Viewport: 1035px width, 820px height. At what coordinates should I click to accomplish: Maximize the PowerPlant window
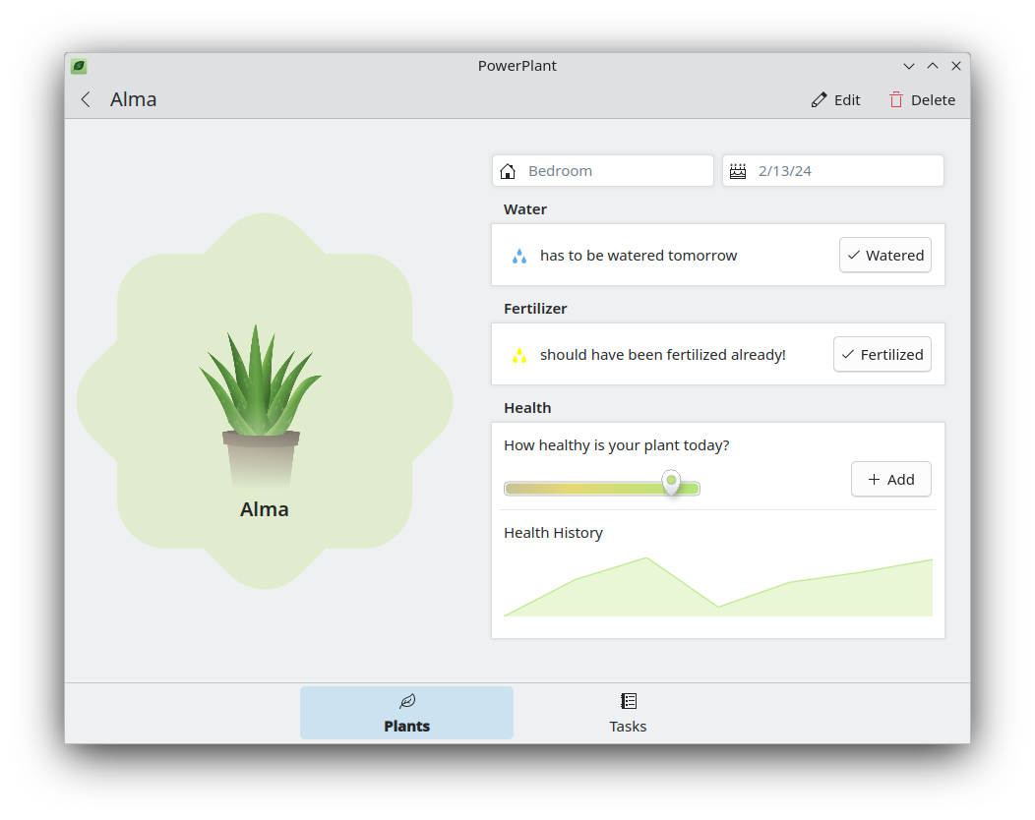pyautogui.click(x=933, y=66)
